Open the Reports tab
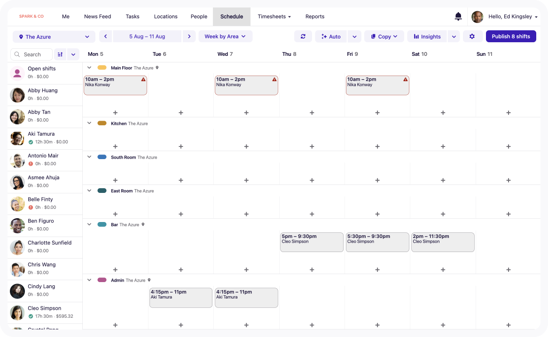548x337 pixels. coord(314,16)
